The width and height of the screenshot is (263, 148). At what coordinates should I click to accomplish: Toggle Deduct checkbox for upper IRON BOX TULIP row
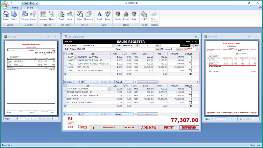[x=190, y=57]
